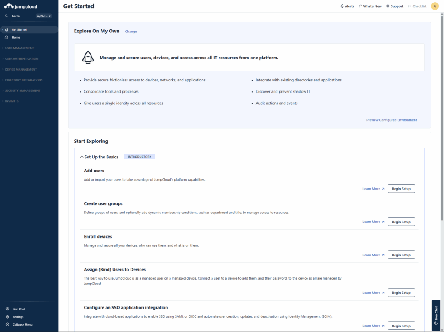Click the JumpCloud logo in sidebar
The image size is (444, 332).
(21, 6)
